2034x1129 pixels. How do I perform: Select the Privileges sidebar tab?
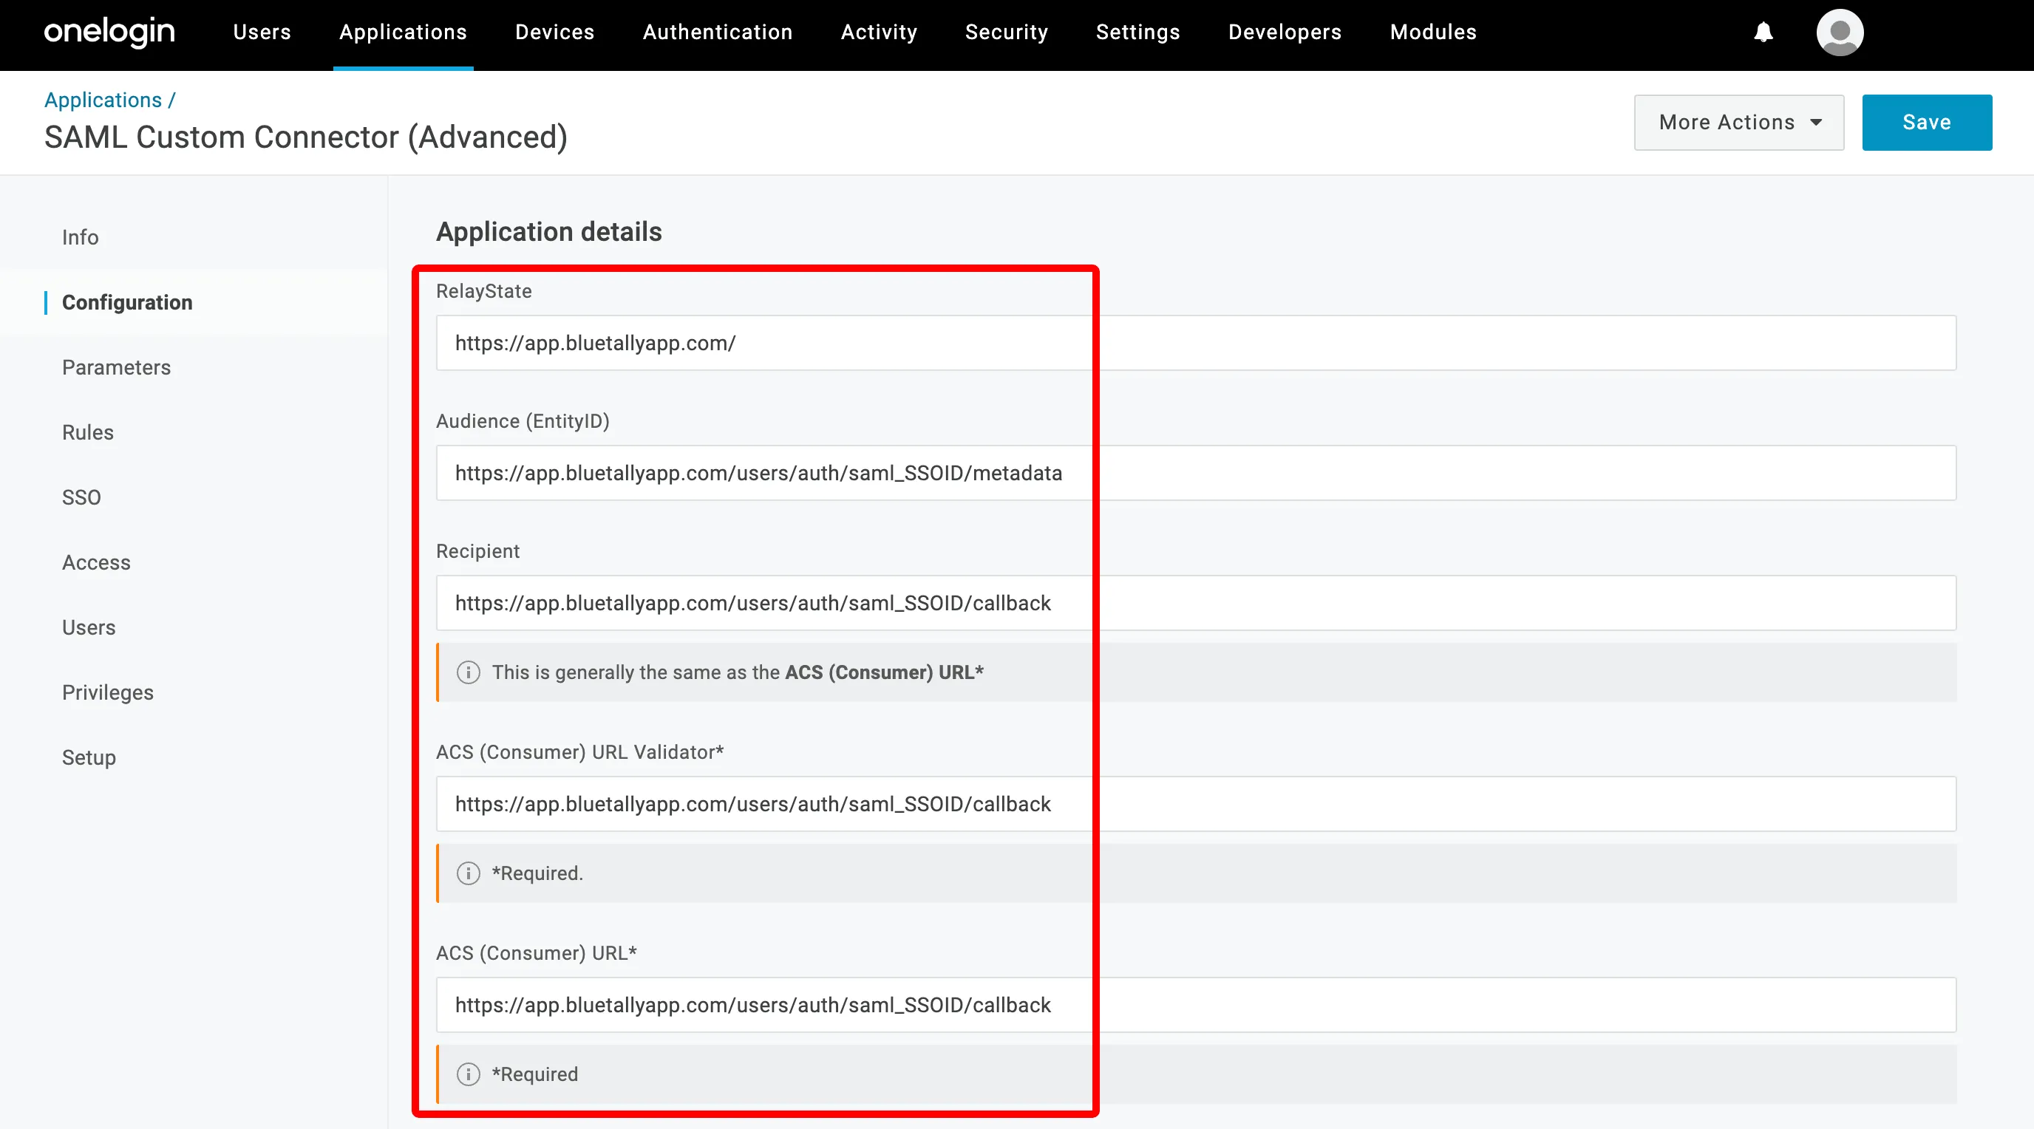click(107, 692)
